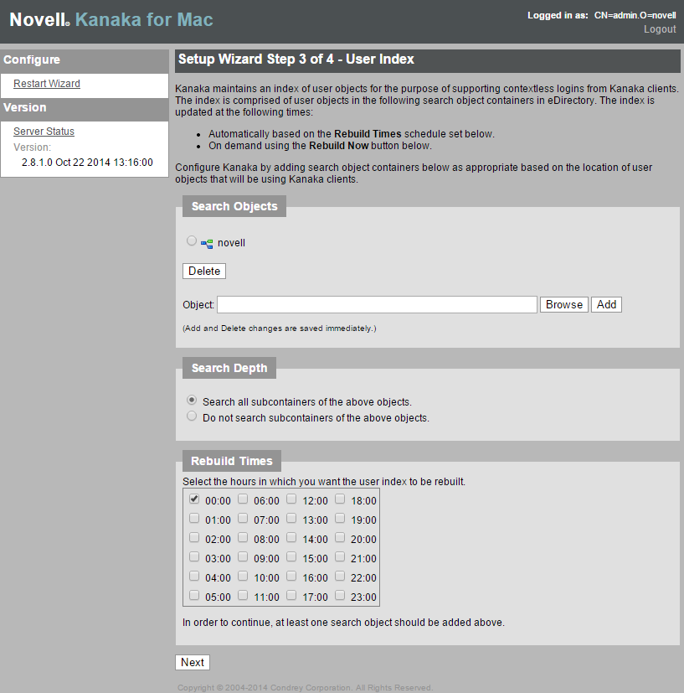
Task: Enable the 12:00 rebuild time
Action: 291,499
